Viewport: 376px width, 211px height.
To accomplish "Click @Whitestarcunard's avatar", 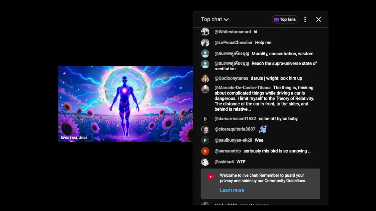I will [x=205, y=32].
